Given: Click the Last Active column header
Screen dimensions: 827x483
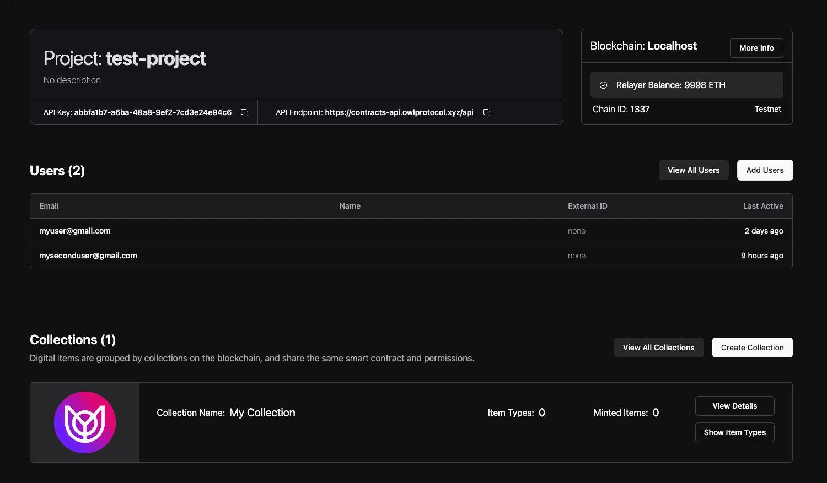Looking at the screenshot, I should 762,206.
